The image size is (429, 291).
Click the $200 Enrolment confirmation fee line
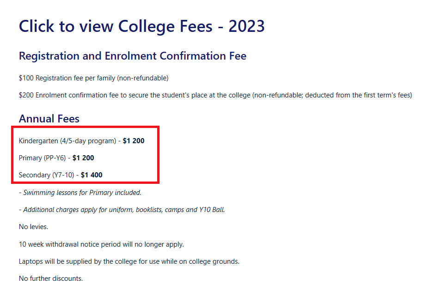coord(215,95)
